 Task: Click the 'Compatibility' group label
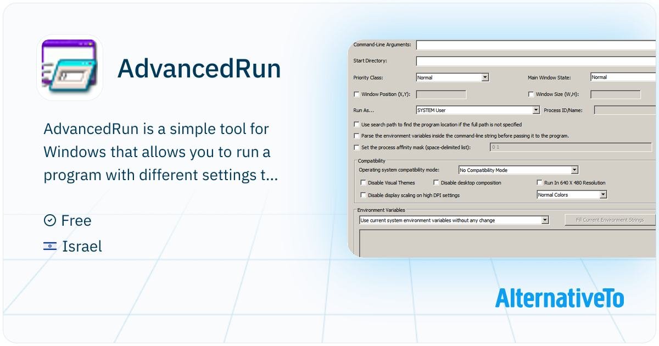pyautogui.click(x=372, y=161)
